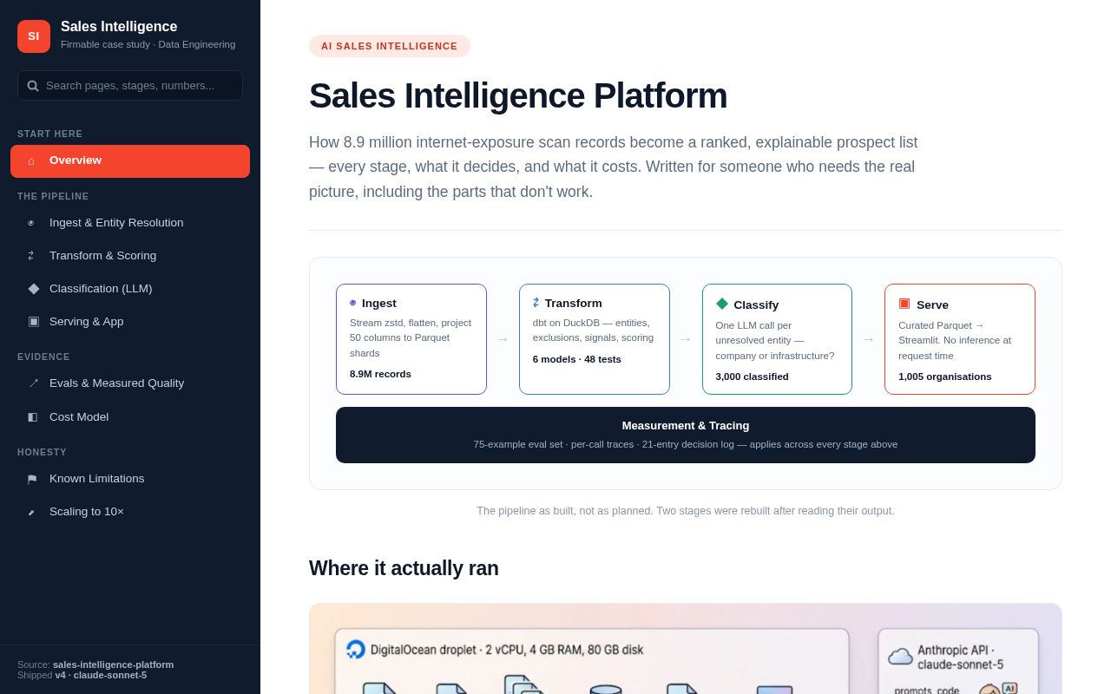Image resolution: width=1111 pixels, height=694 pixels.
Task: Click "1,005 organisations" in Serve card
Action: (x=945, y=376)
